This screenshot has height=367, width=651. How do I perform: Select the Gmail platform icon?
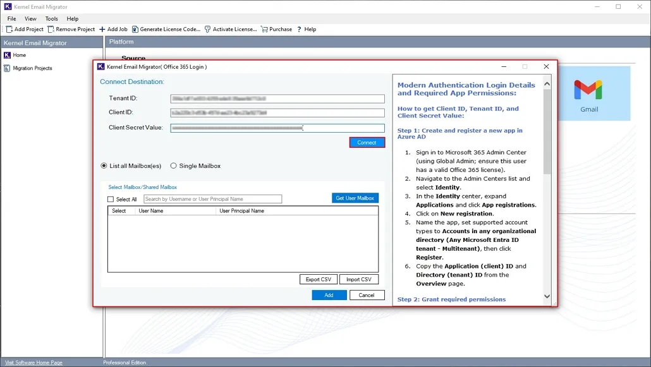pyautogui.click(x=588, y=92)
